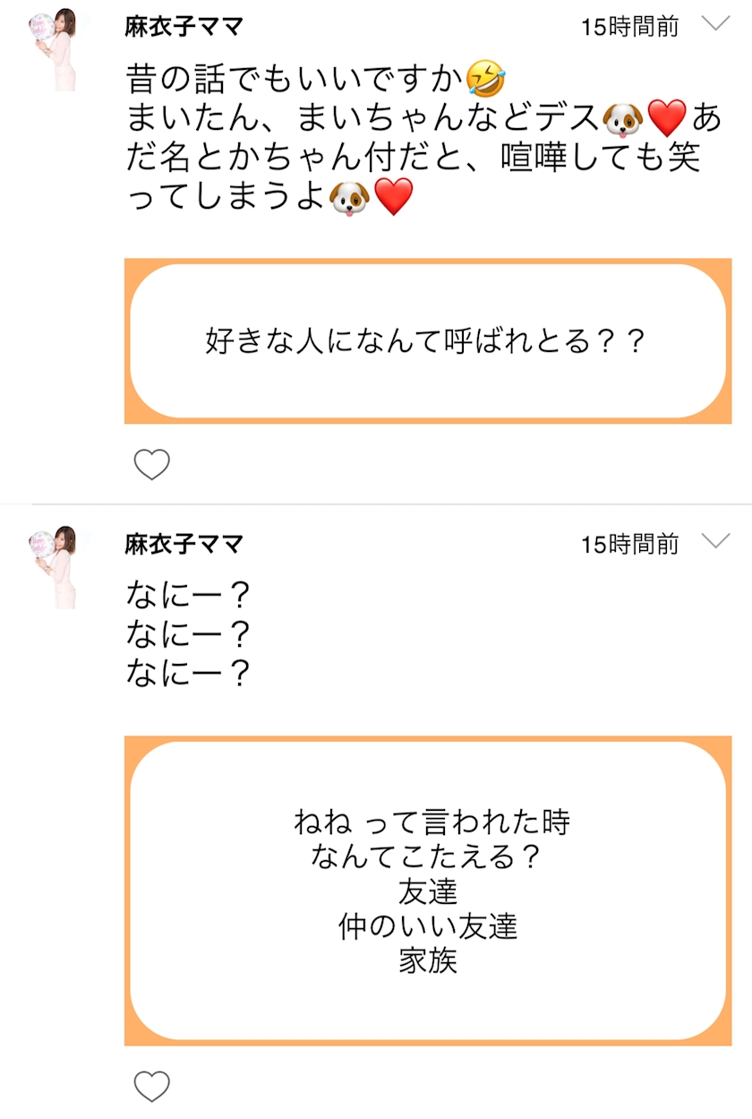Expand the first post's chevron options menu

click(716, 24)
